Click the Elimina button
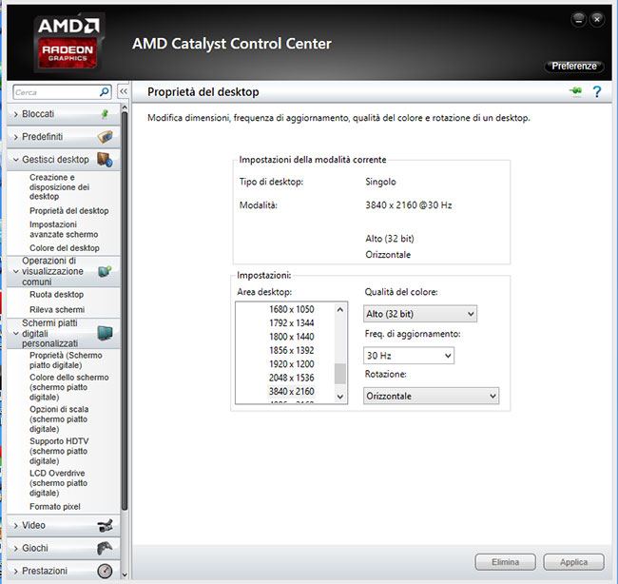The image size is (618, 584). pyautogui.click(x=505, y=562)
